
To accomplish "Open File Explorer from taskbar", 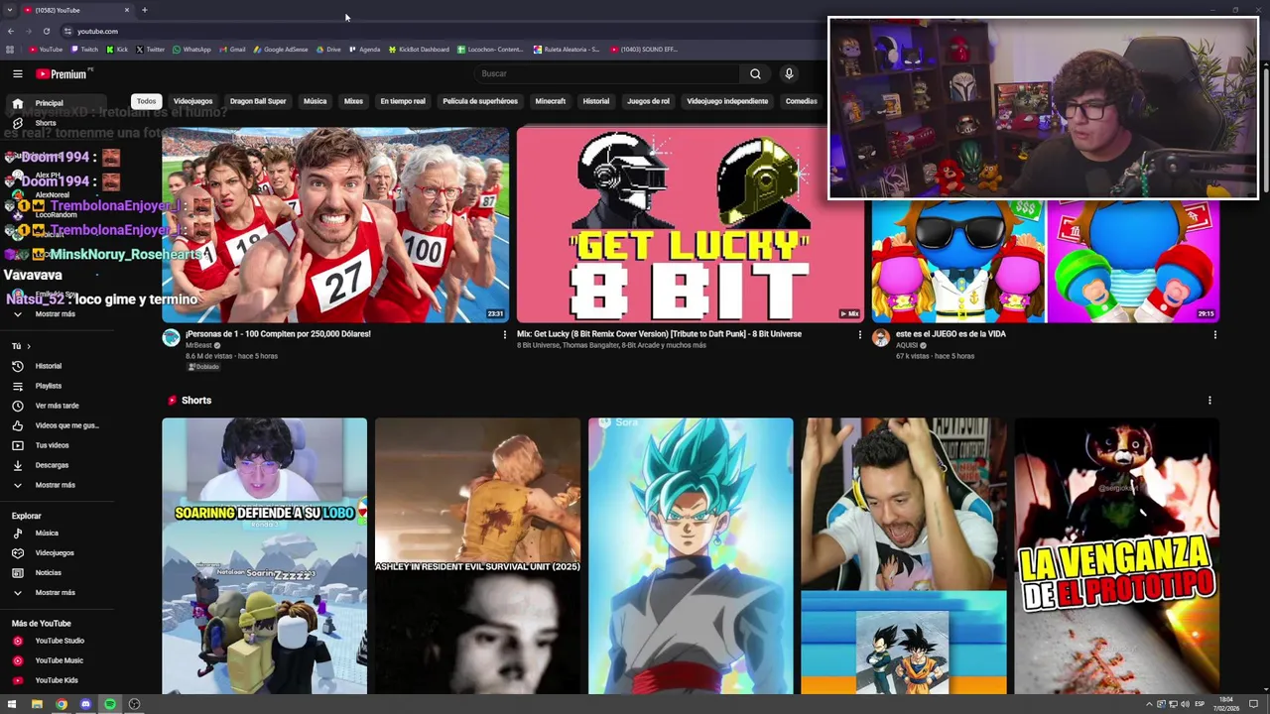I will click(37, 704).
